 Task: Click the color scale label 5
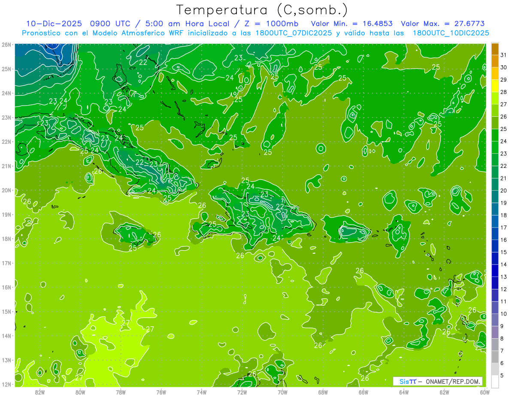click(x=502, y=375)
